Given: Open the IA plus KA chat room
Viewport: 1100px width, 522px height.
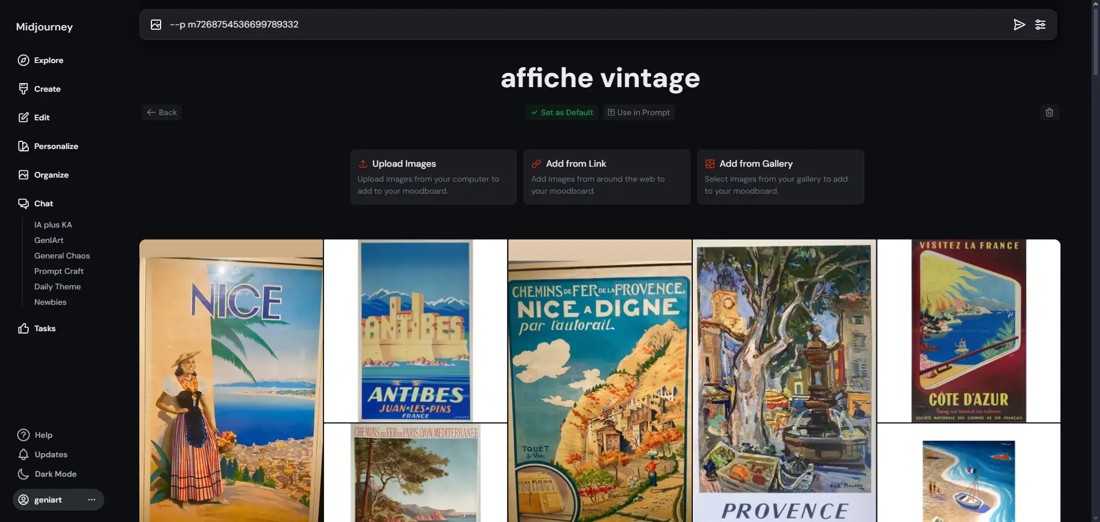Looking at the screenshot, I should click(53, 225).
